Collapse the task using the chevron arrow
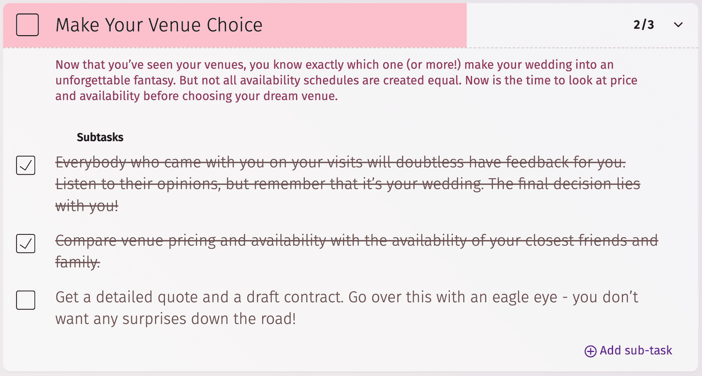 tap(679, 25)
